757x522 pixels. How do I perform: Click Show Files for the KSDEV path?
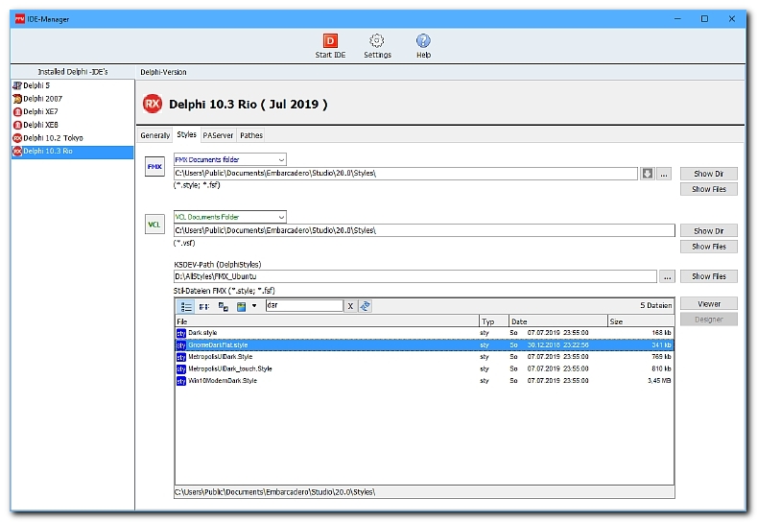(x=709, y=276)
